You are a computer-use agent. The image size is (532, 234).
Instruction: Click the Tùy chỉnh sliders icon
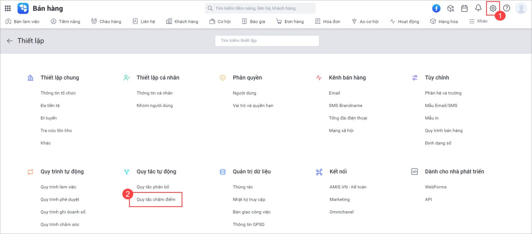coord(415,78)
